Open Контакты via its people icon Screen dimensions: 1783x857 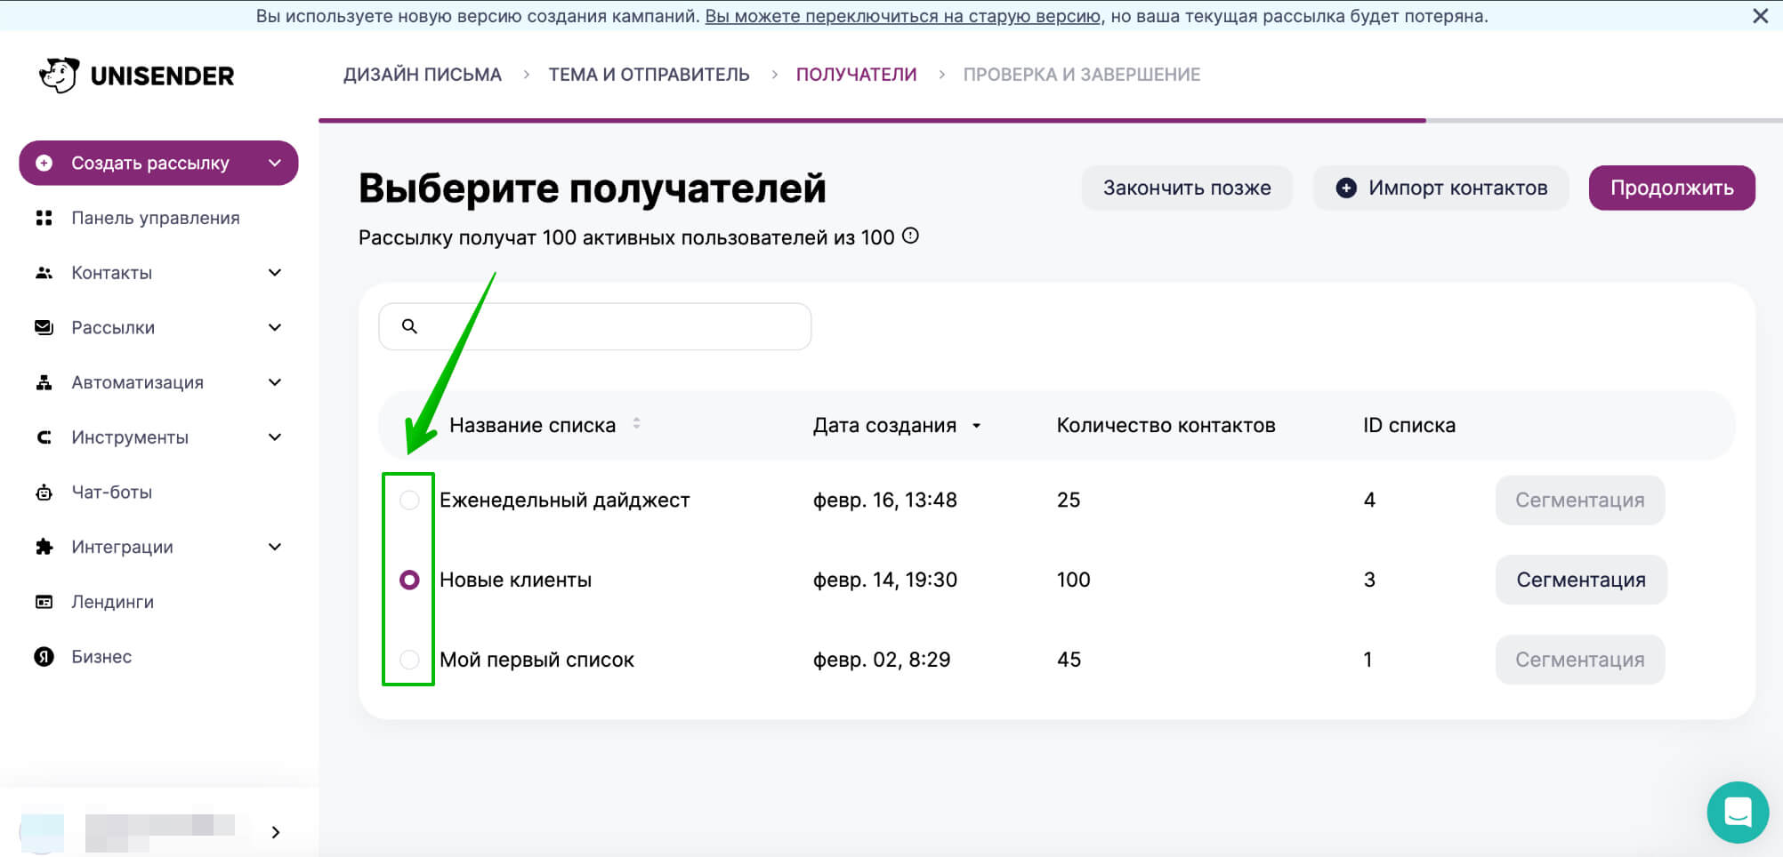coord(44,272)
